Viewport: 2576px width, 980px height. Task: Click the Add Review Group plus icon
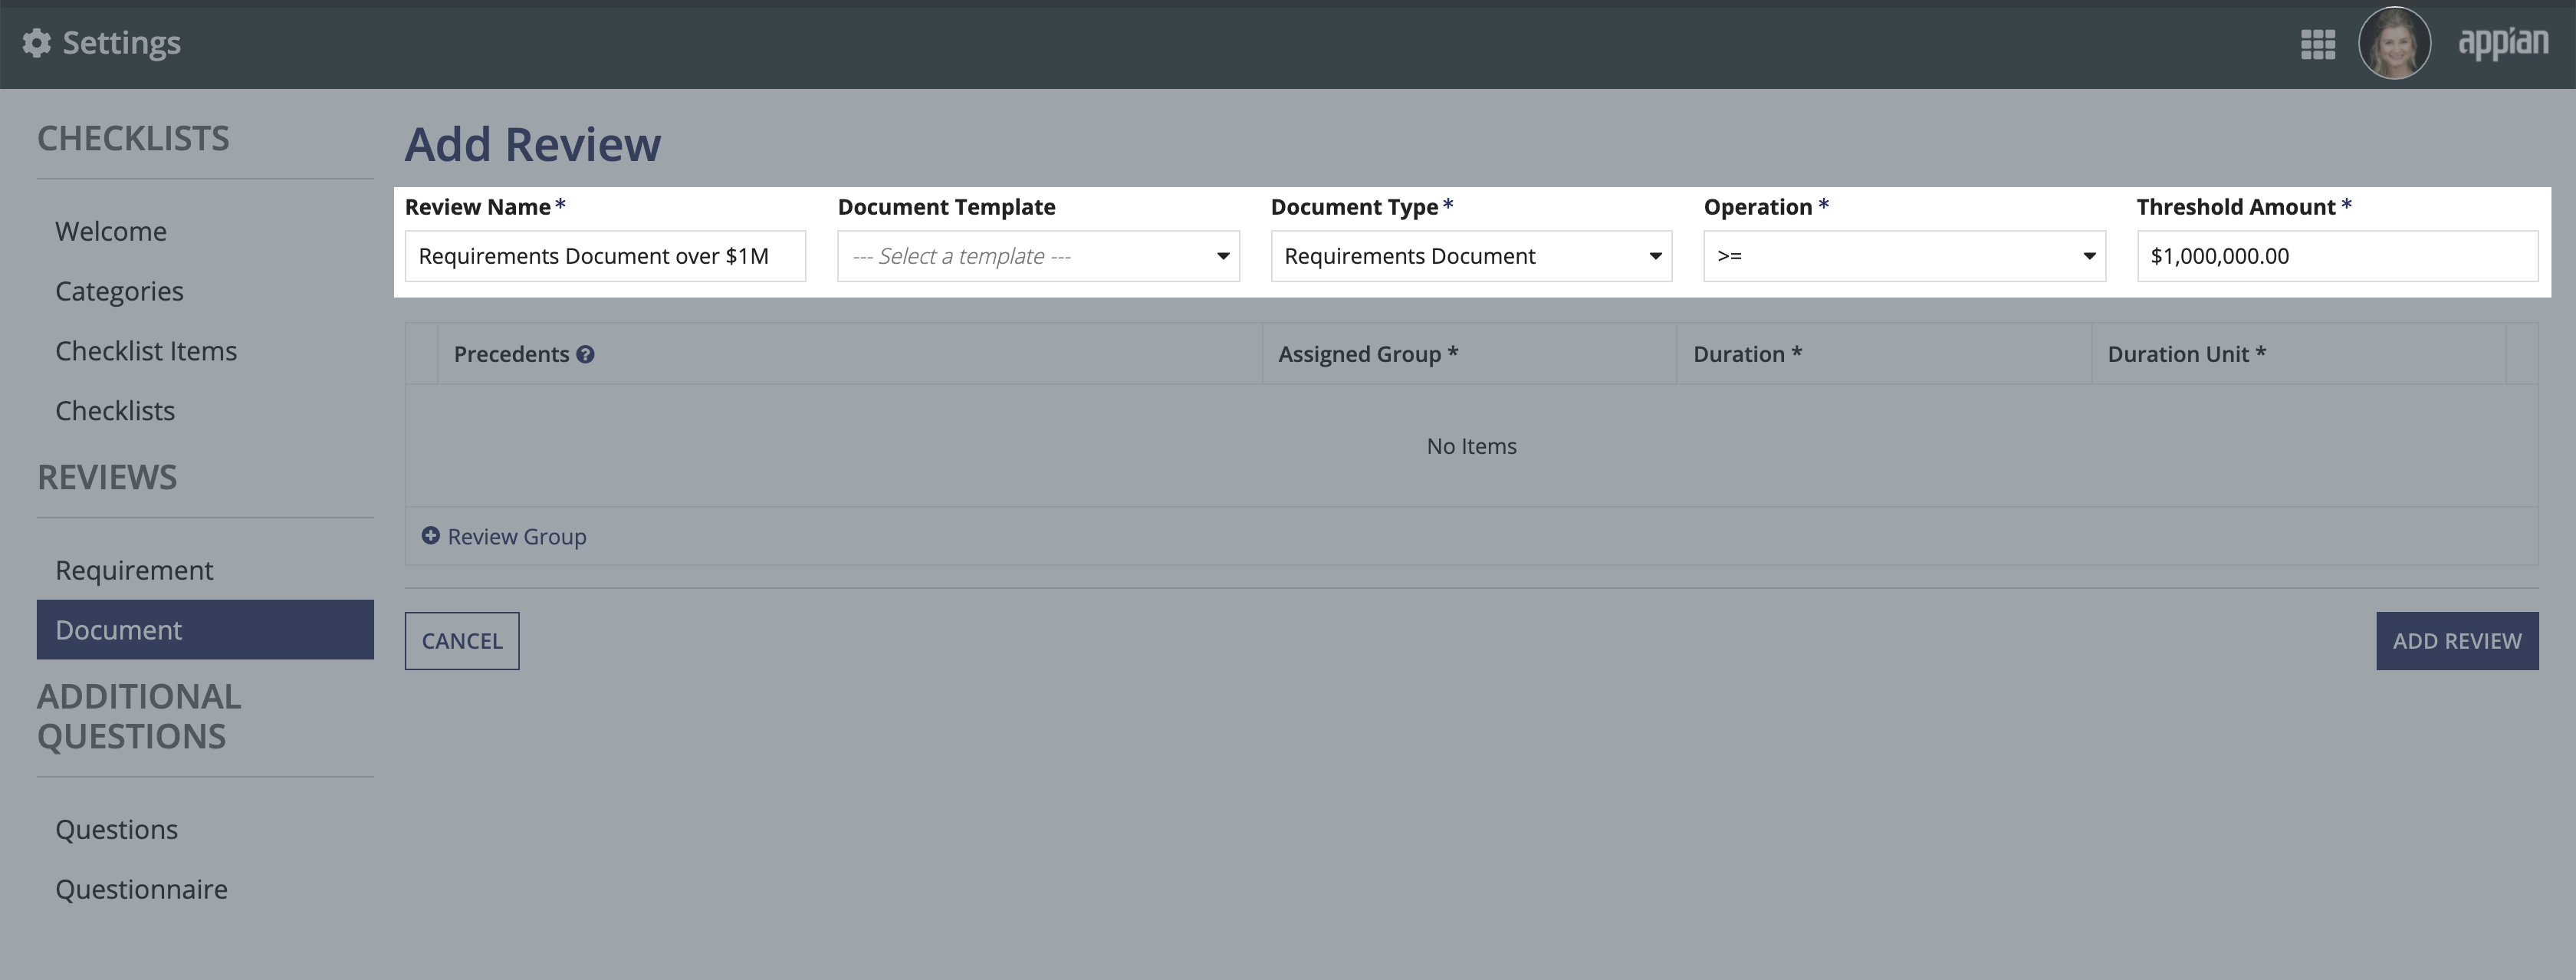[x=430, y=534]
